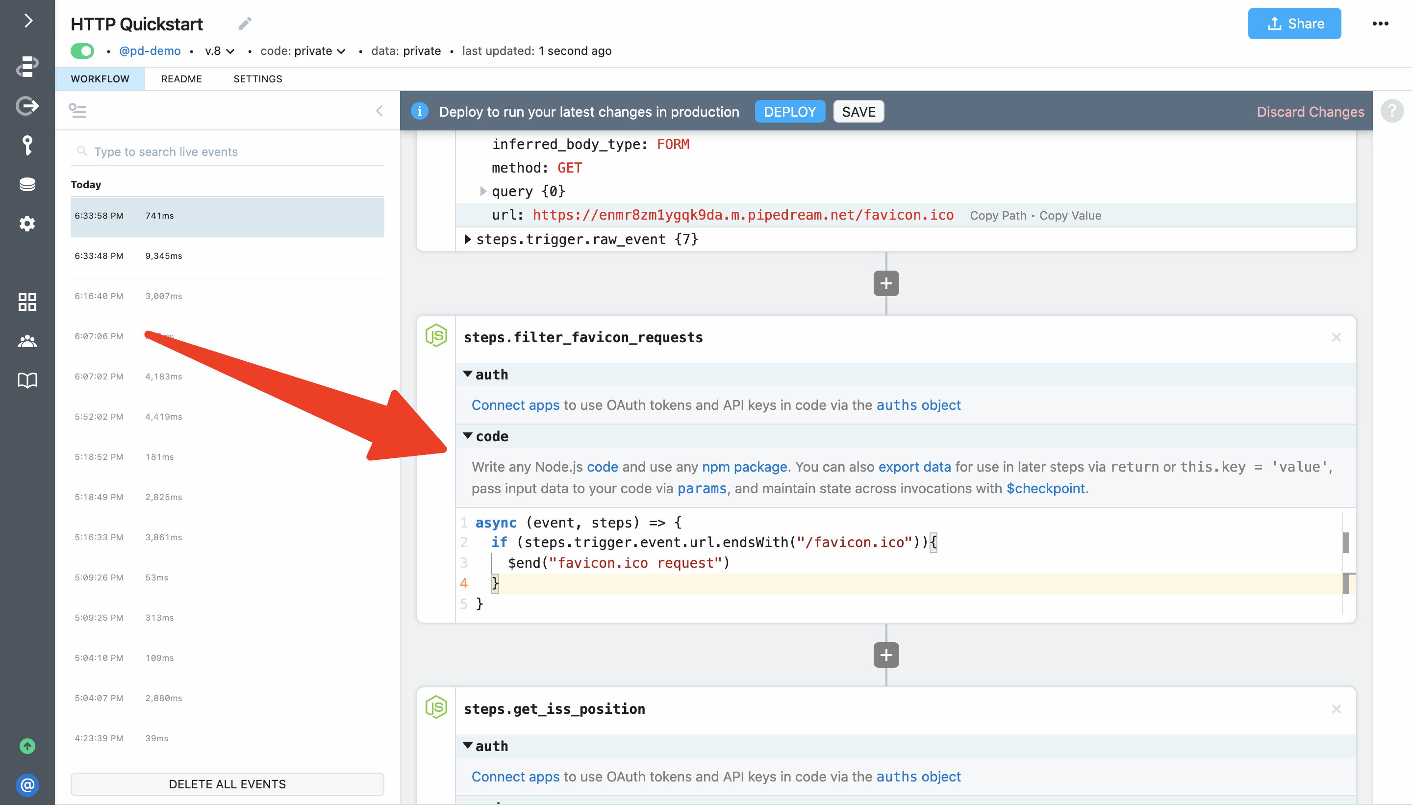Open the book docs sidebar icon
This screenshot has width=1412, height=805.
click(x=27, y=380)
